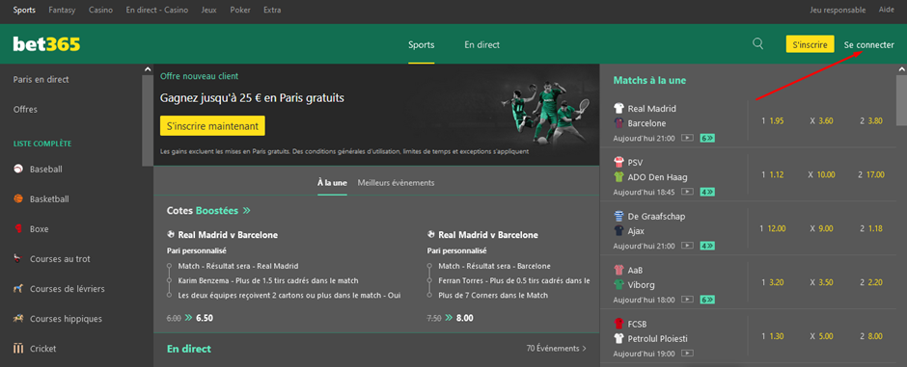This screenshot has width=907, height=367.
Task: Open live stream icon for PSV match
Action: pos(687,192)
